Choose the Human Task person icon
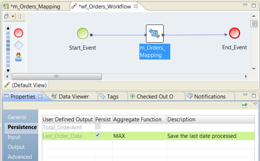260x161 pixels. (x=19, y=57)
